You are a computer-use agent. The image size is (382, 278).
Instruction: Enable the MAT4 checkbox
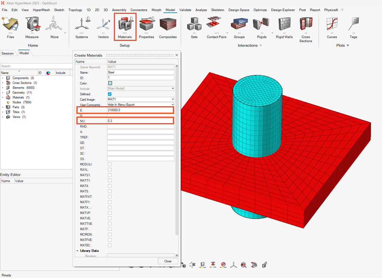(x=110, y=186)
